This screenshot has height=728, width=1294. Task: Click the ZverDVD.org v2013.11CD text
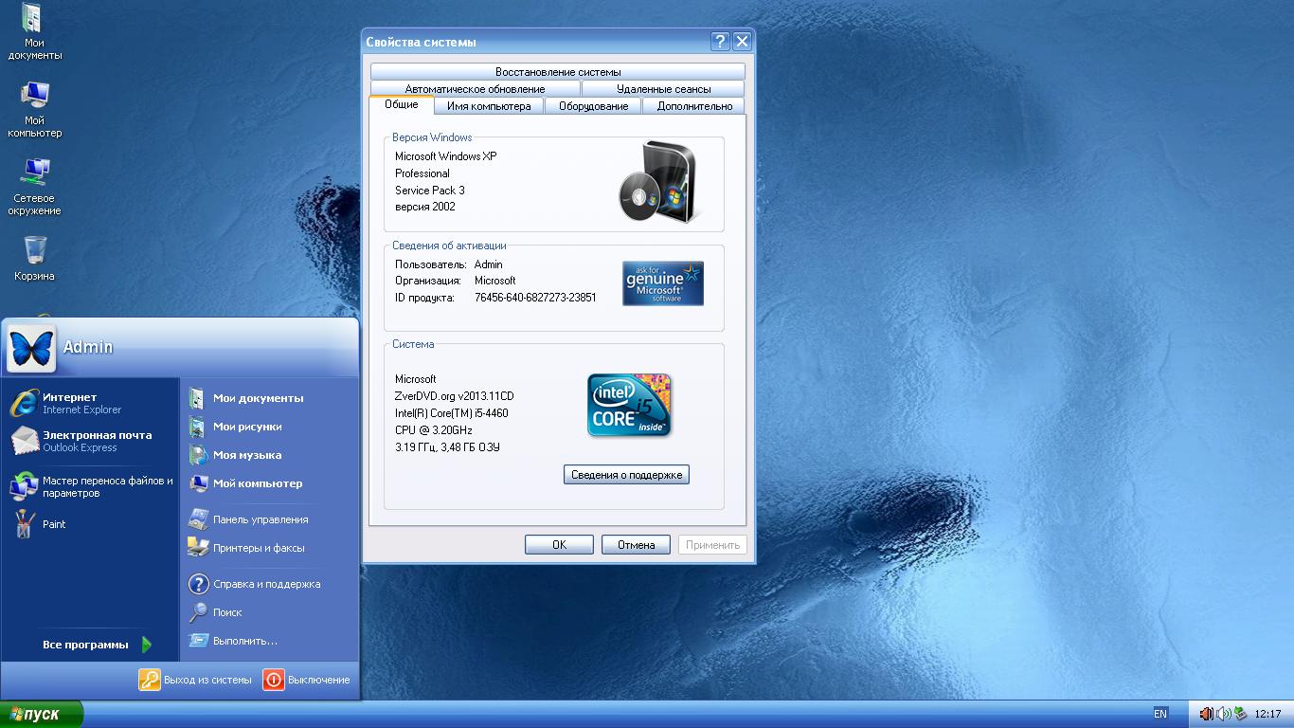tap(455, 396)
